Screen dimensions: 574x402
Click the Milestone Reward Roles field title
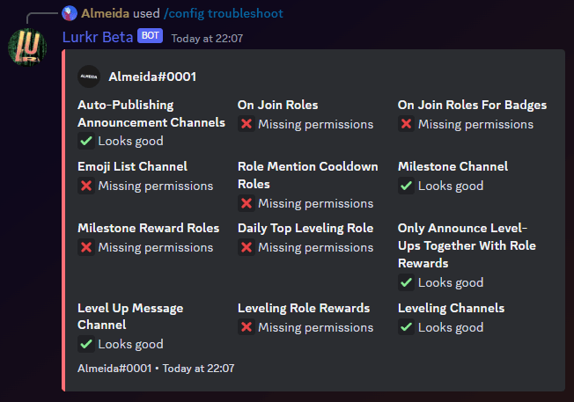pos(148,228)
